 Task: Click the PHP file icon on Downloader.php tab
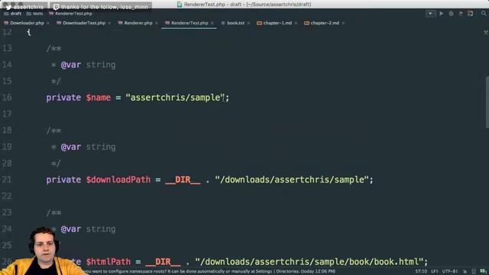(6, 23)
